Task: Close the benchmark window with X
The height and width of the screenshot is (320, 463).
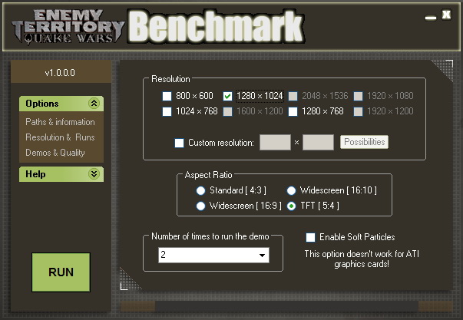Action: (x=446, y=15)
